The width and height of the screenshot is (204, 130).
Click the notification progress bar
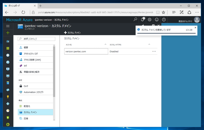tap(167, 33)
